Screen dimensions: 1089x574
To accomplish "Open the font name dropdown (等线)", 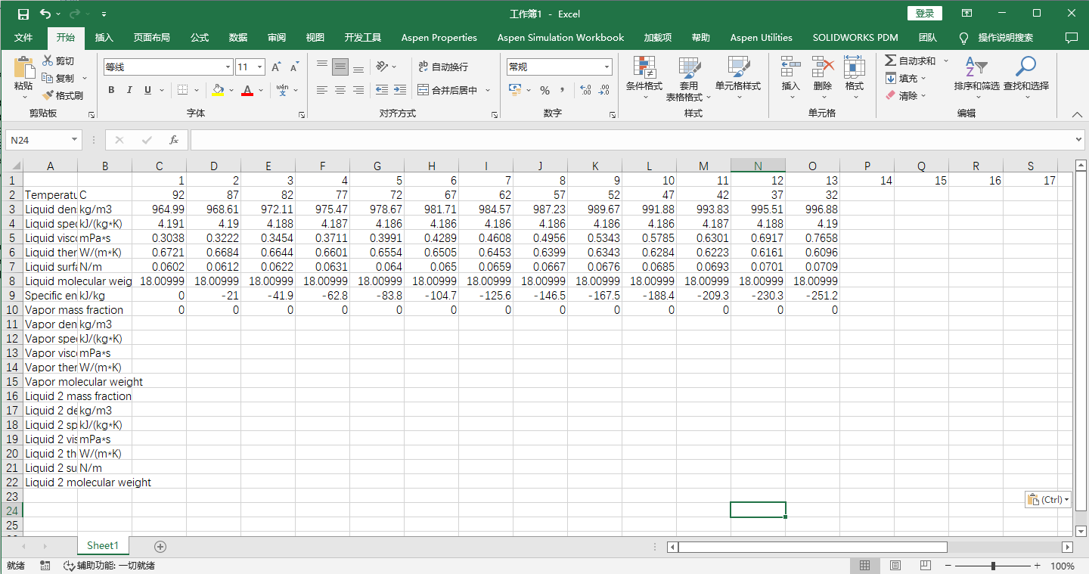I will (228, 67).
